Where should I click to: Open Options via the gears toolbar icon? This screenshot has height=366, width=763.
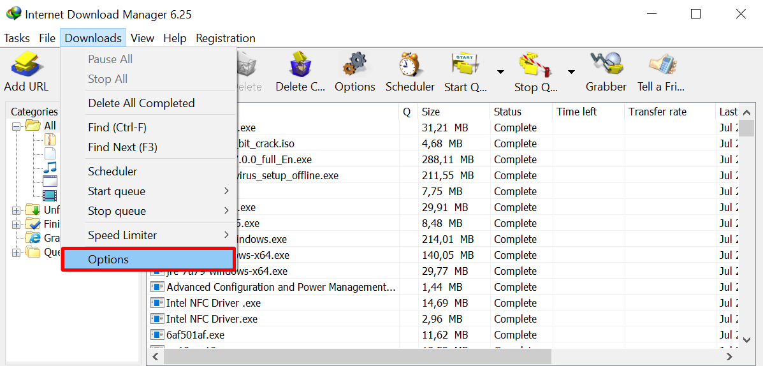[355, 64]
